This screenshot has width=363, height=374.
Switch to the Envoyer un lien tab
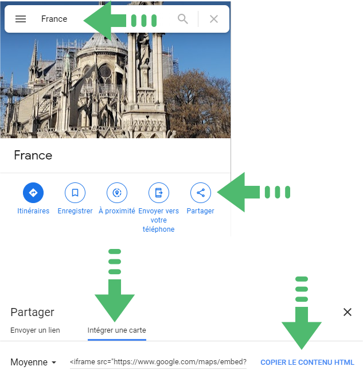click(x=35, y=330)
